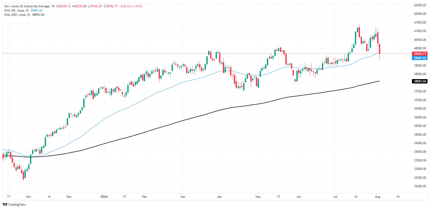Click the TradingView logo icon
The width and height of the screenshot is (431, 209).
tap(5, 204)
